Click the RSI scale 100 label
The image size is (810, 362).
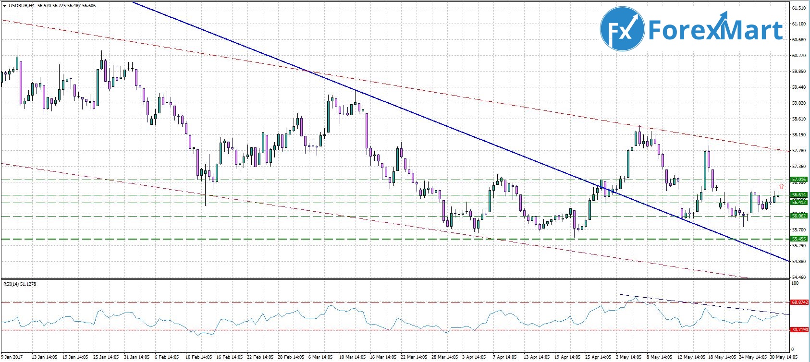[x=795, y=284]
